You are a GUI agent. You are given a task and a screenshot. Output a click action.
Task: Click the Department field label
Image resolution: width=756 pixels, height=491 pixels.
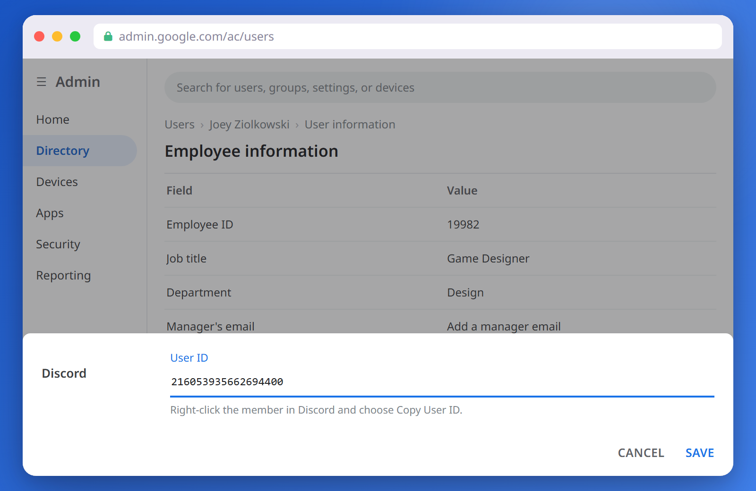click(199, 292)
